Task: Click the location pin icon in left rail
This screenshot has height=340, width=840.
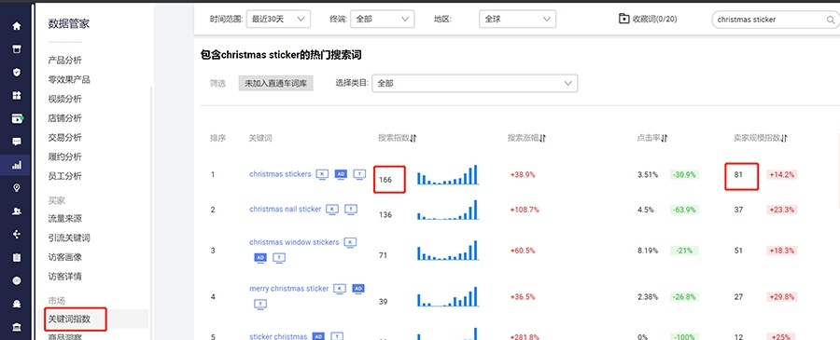Action: pos(17,188)
